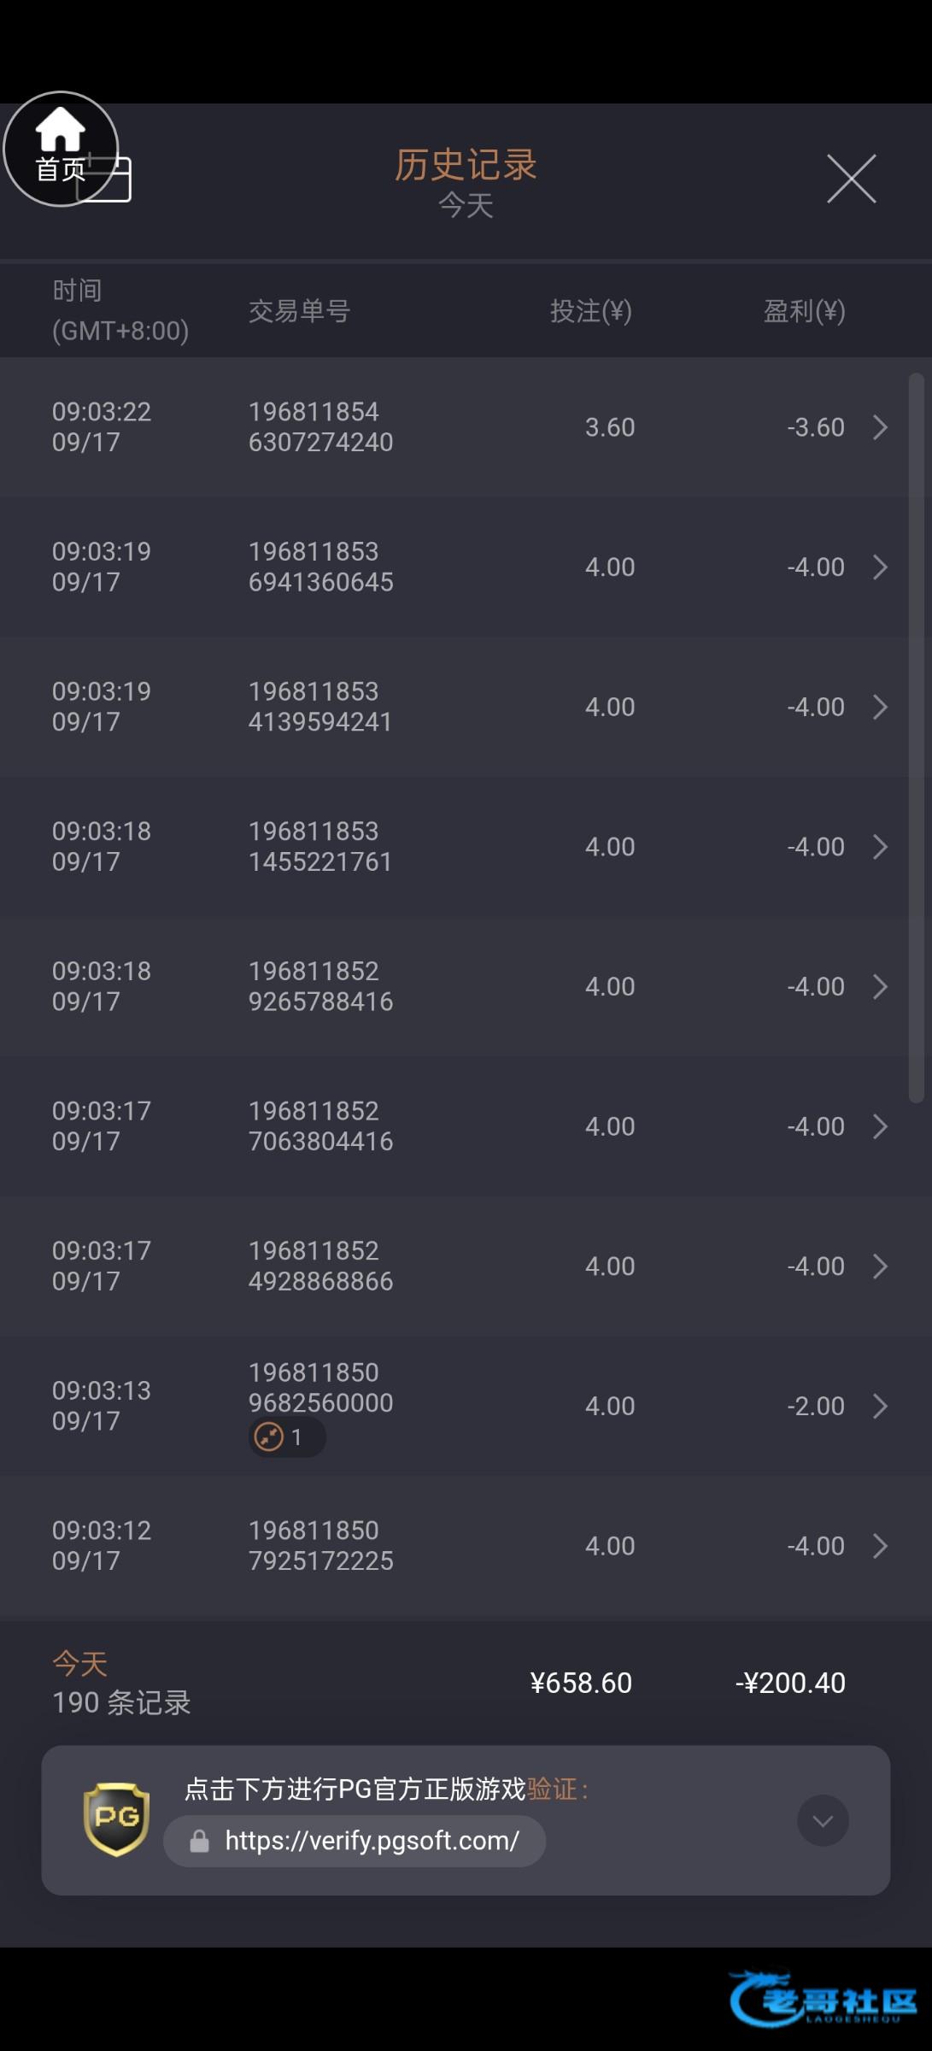Click the PG shield logo icon
The height and width of the screenshot is (2051, 932).
click(x=116, y=1819)
